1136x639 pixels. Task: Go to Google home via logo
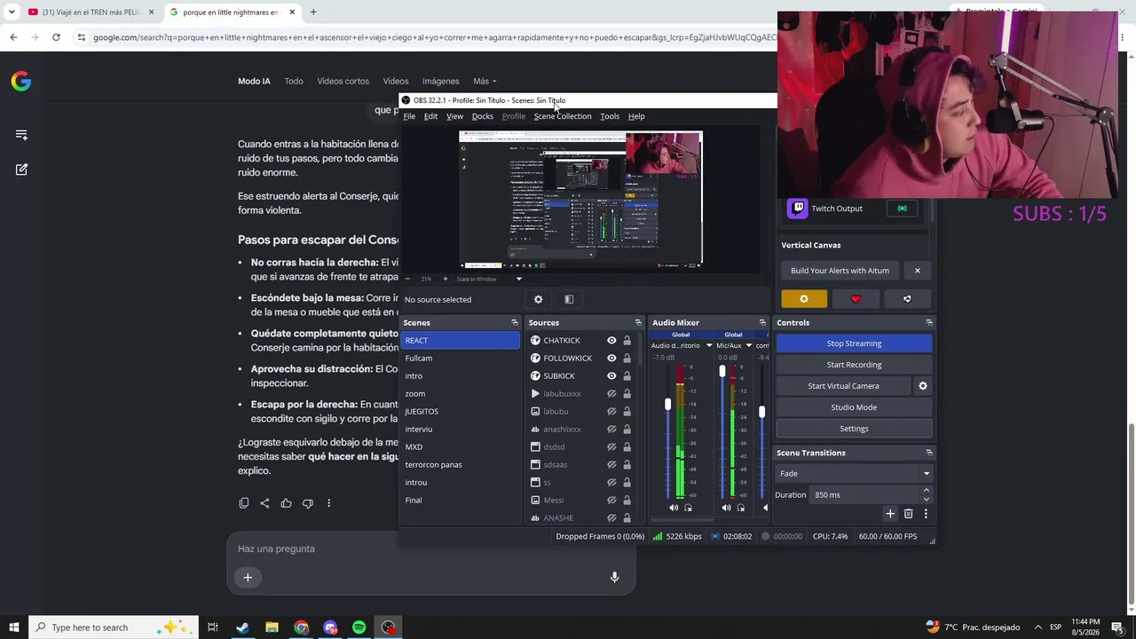point(21,82)
